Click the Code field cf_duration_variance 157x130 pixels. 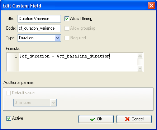pos(39,28)
